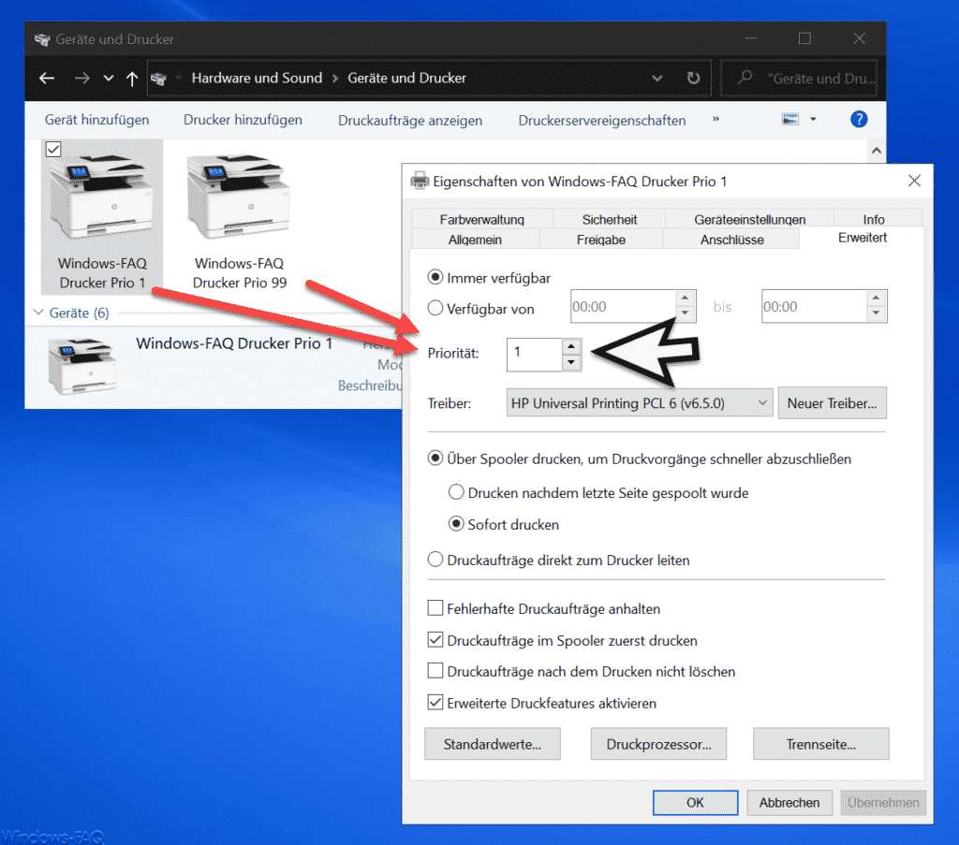The height and width of the screenshot is (845, 959).
Task: Switch to the Sicherheit tab
Action: click(x=609, y=219)
